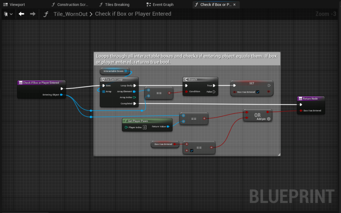Click the comment box resize handle
Image resolution: width=341 pixels, height=213 pixels.
(279, 154)
